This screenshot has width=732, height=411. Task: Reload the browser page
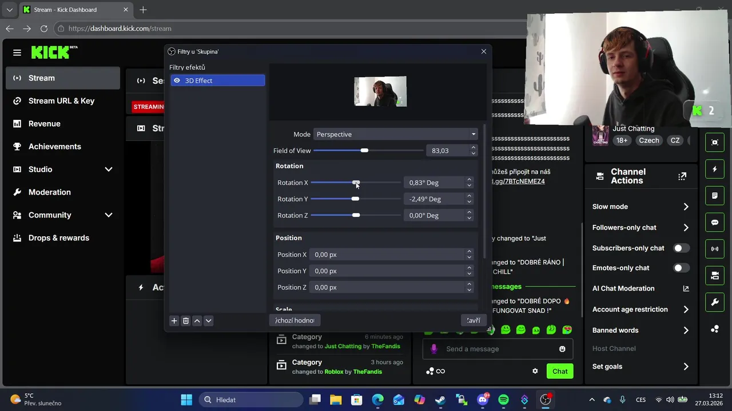click(x=44, y=29)
